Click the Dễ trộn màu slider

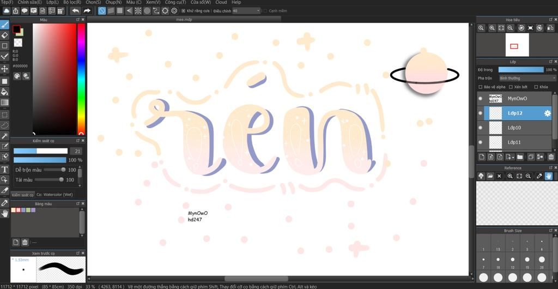coord(54,170)
